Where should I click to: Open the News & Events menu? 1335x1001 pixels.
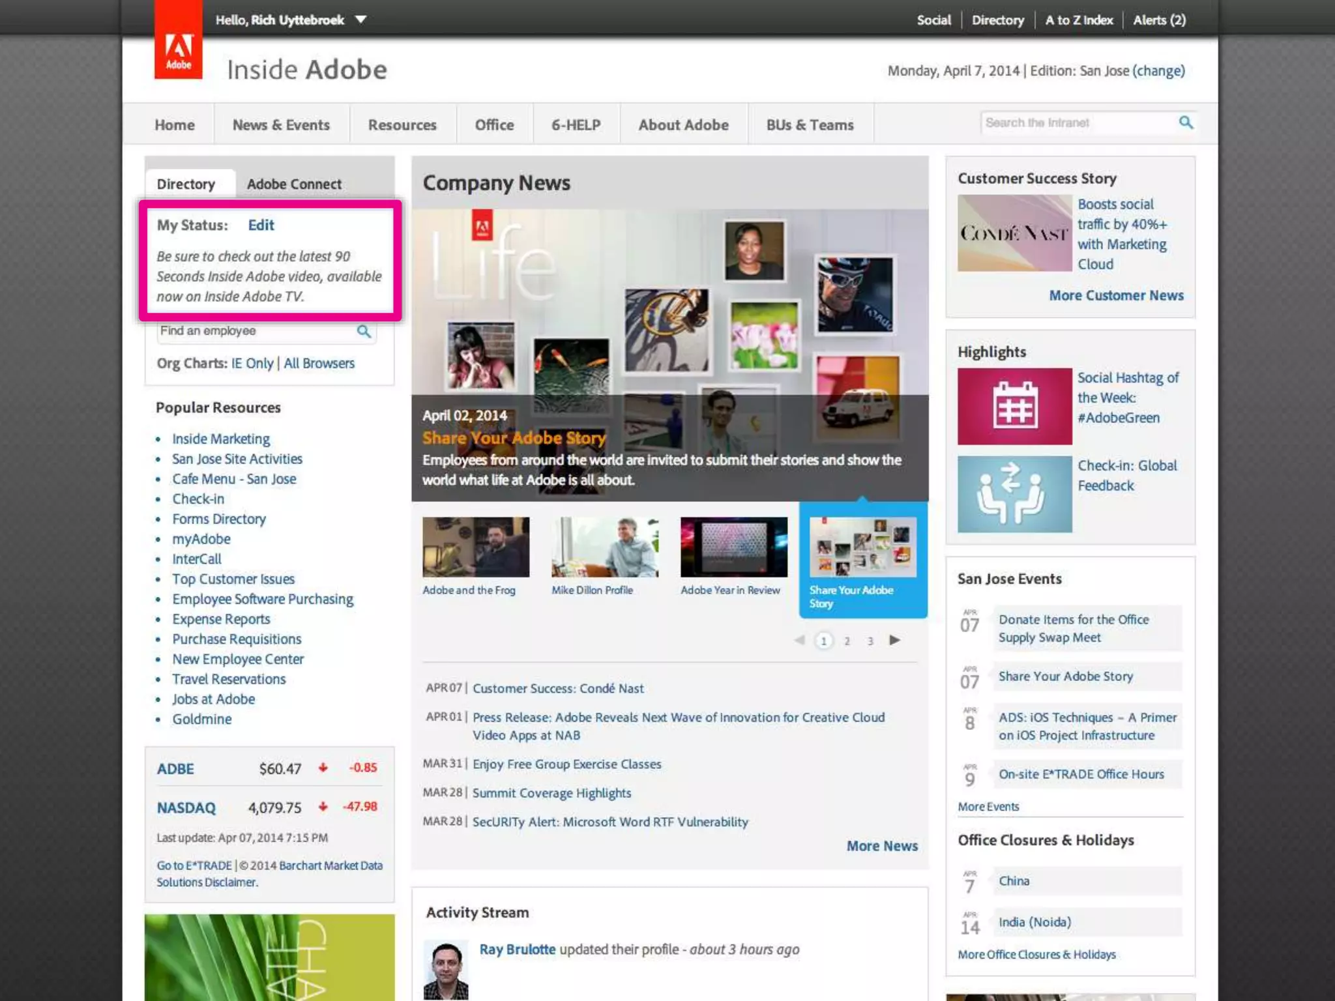pos(281,124)
